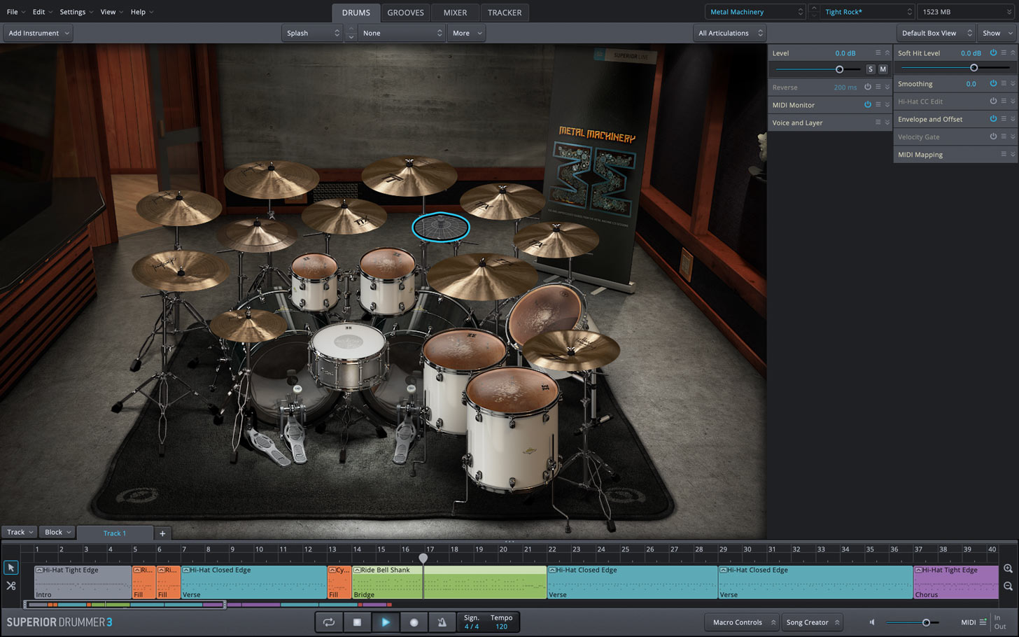Screen dimensions: 1019x637
Task: Open the Smoothing section menu icon
Action: 1003,83
